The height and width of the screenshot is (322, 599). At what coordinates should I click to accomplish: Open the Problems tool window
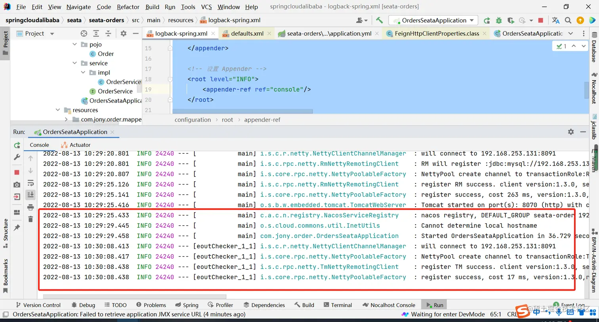pyautogui.click(x=151, y=305)
